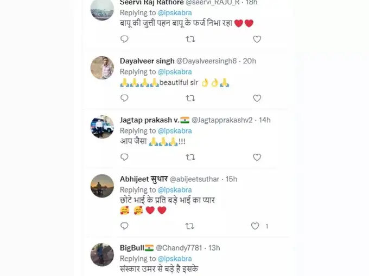Open Dayalveer singh's profile picture

(102, 68)
